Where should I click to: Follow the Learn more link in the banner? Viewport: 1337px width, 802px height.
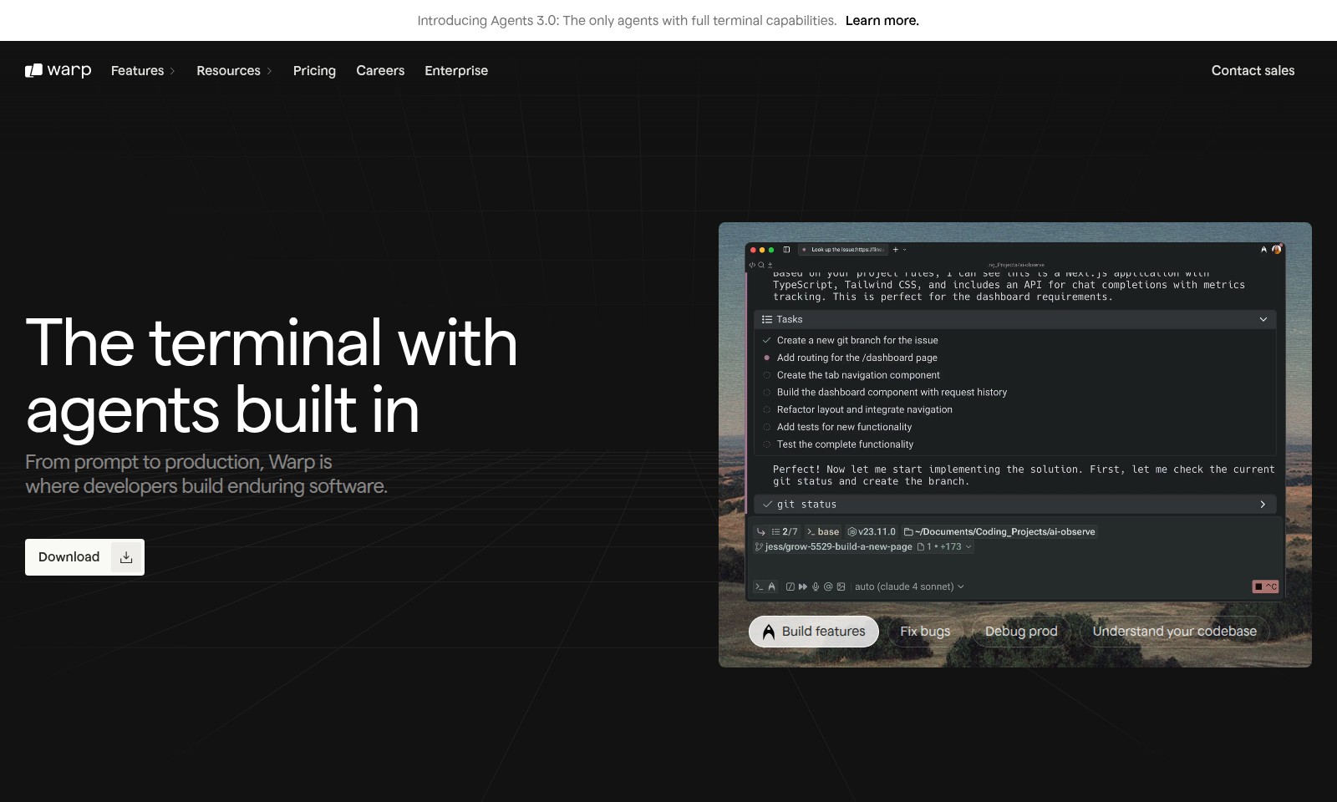[x=882, y=20]
